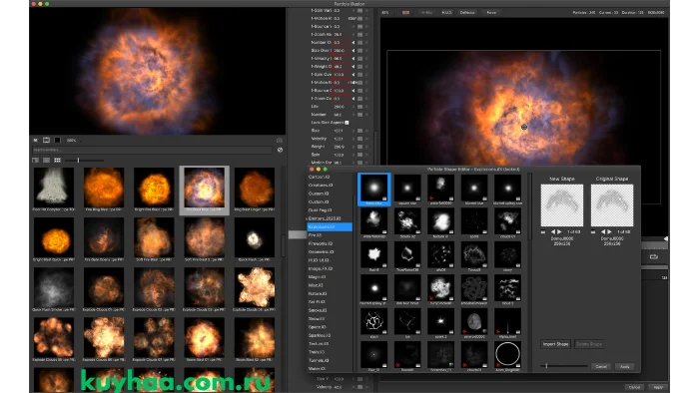Select the Fire Ring Blast emitter thumbnail

click(104, 189)
